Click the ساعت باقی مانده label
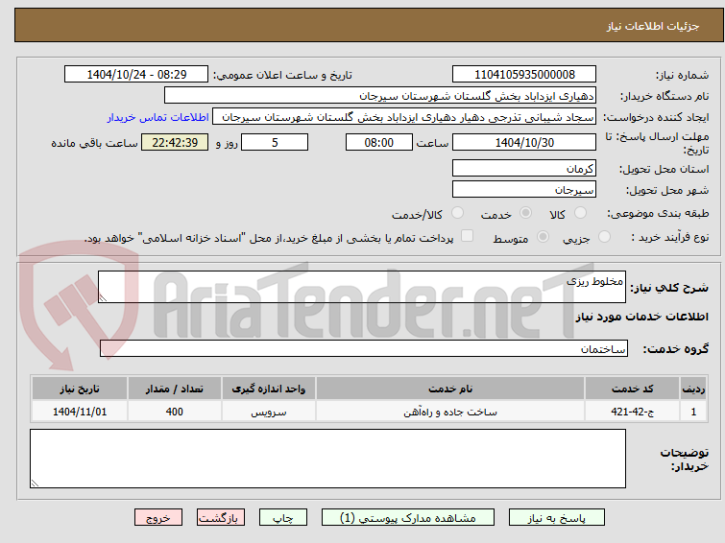 point(94,143)
